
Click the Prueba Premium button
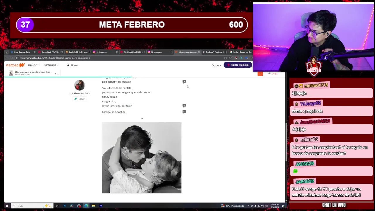pos(238,65)
